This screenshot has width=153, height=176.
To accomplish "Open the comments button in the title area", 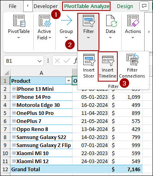I will (x=144, y=6).
